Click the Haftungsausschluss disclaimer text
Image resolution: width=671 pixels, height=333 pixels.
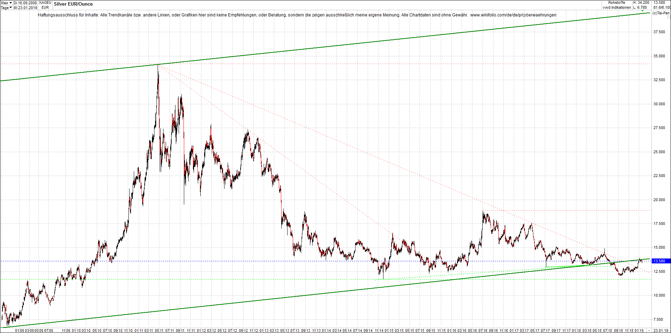(x=253, y=15)
